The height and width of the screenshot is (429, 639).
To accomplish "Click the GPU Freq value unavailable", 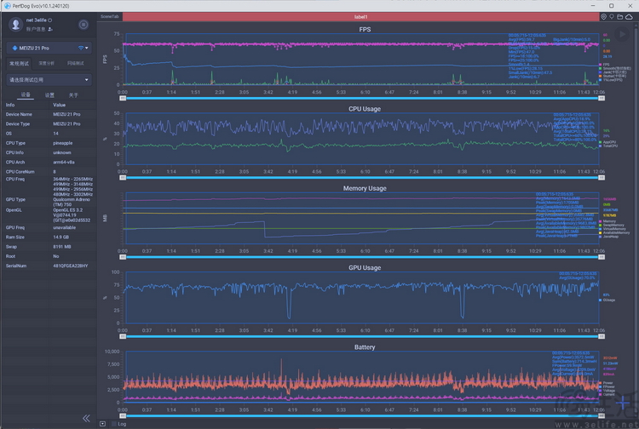I will (65, 227).
